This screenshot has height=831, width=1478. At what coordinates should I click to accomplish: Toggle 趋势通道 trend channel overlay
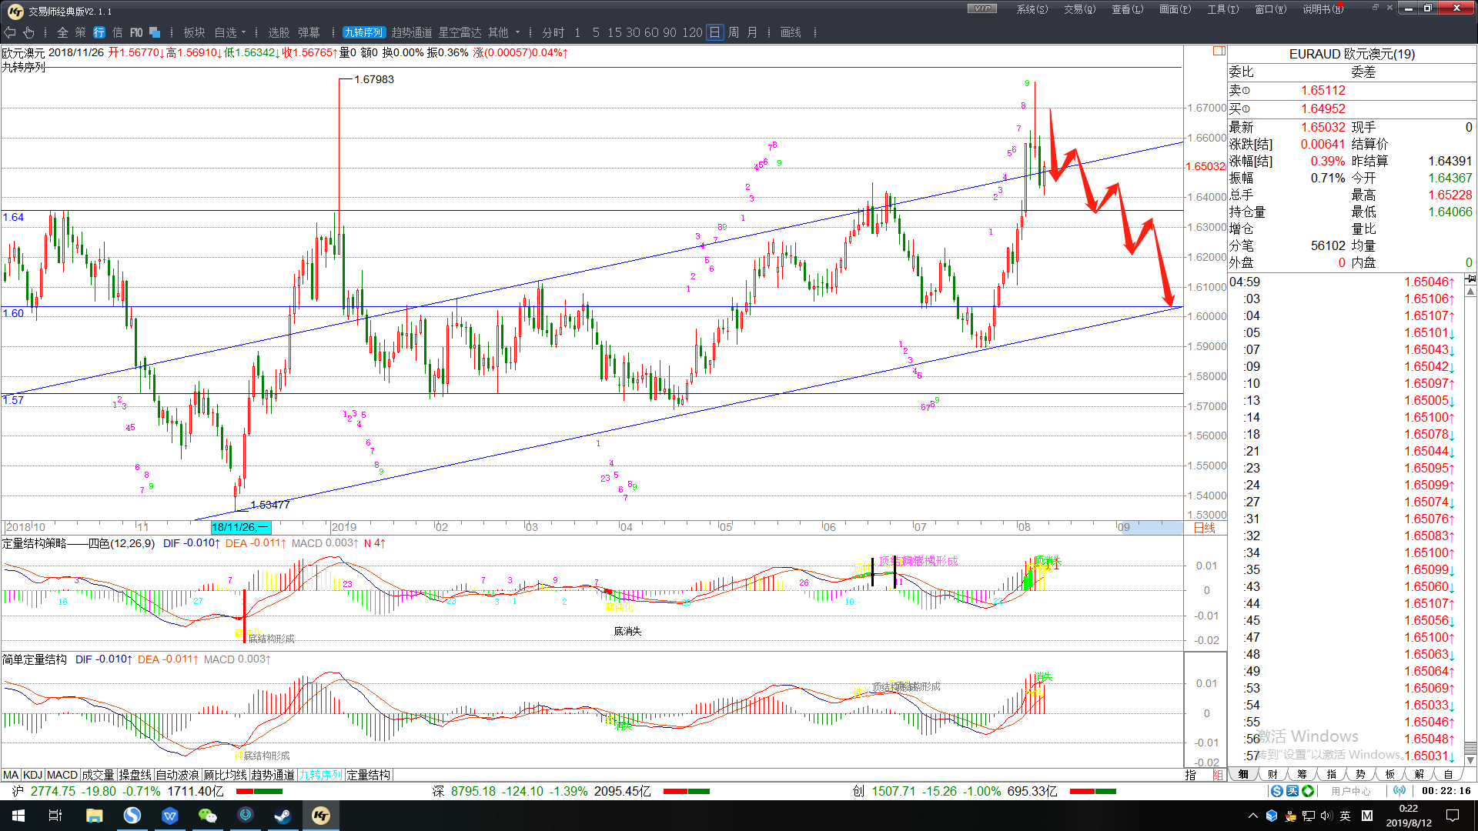(412, 32)
